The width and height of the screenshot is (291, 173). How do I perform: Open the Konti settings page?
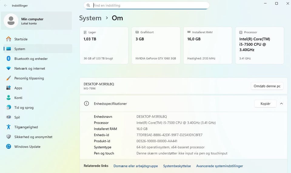[18, 98]
